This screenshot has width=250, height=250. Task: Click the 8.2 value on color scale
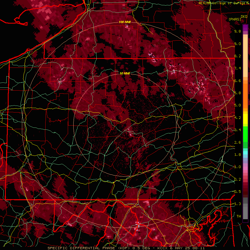pyautogui.click(x=237, y=56)
